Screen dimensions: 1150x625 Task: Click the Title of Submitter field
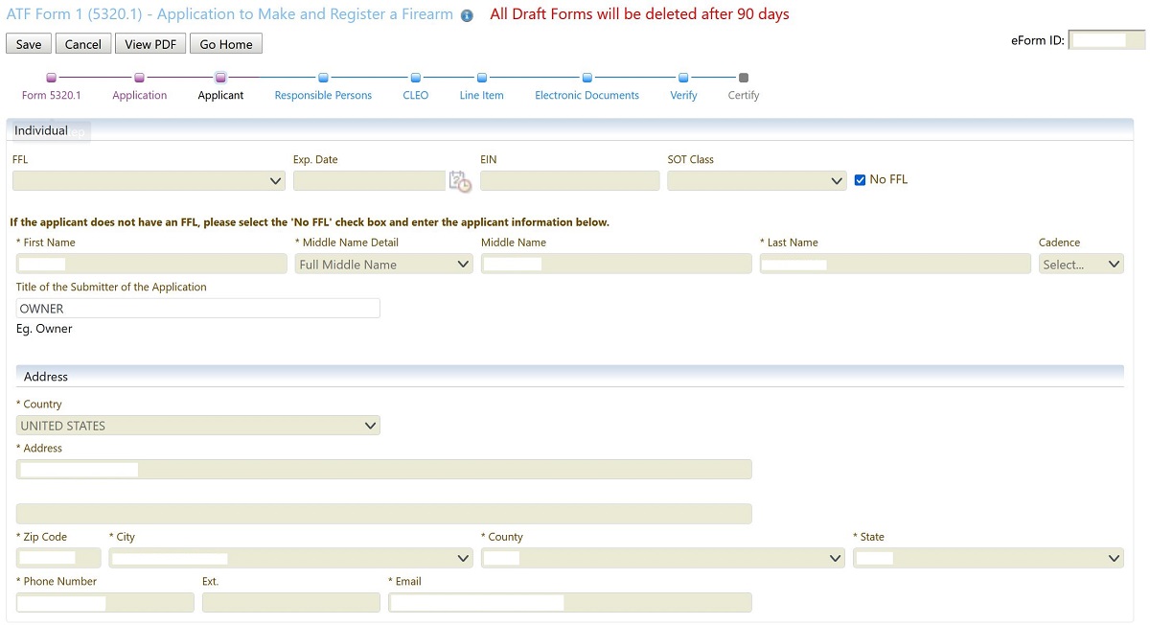tap(198, 309)
